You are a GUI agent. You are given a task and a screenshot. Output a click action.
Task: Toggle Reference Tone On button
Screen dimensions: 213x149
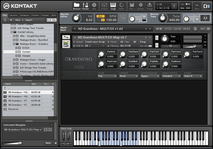[197, 19]
